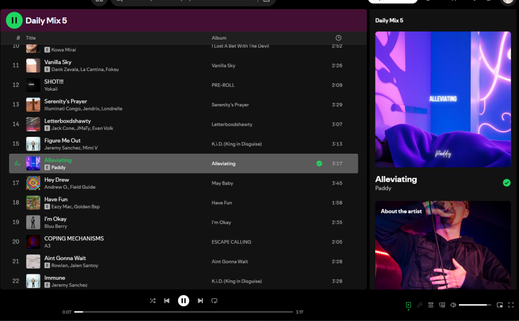Click the 1:58 duration on the Have Fun row

coord(337,203)
